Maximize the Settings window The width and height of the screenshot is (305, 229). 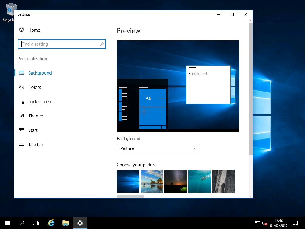(x=232, y=14)
